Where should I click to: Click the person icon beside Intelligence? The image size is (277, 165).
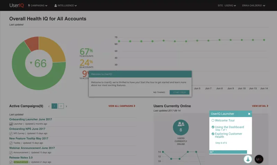pyautogui.click(x=55, y=6)
